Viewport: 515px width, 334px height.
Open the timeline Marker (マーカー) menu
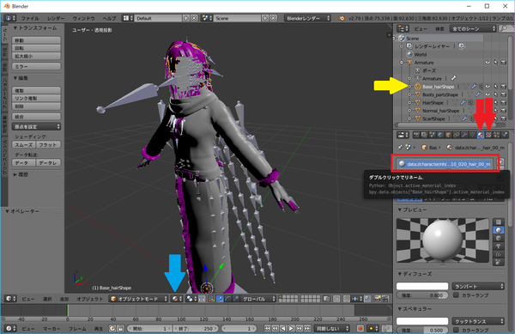tap(51, 329)
